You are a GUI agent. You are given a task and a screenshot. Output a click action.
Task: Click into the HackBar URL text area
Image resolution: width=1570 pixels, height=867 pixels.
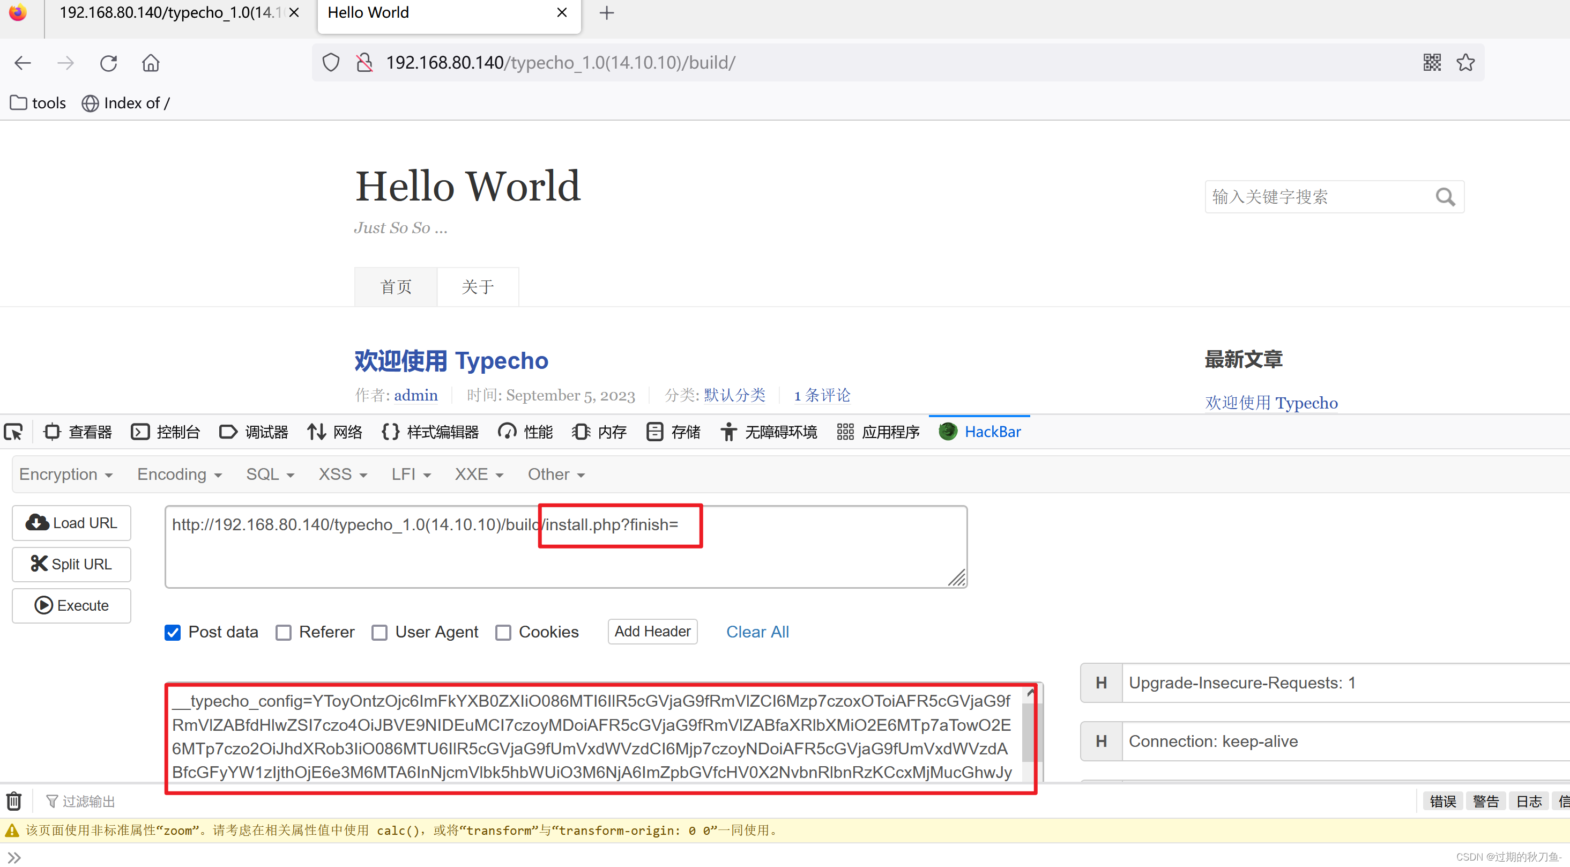tap(566, 547)
